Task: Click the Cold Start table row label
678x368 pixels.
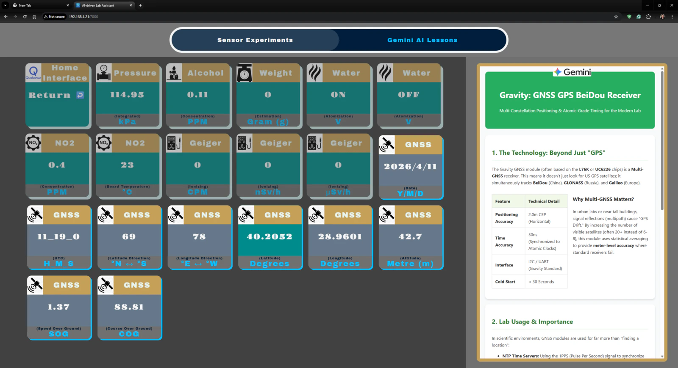Action: [505, 282]
